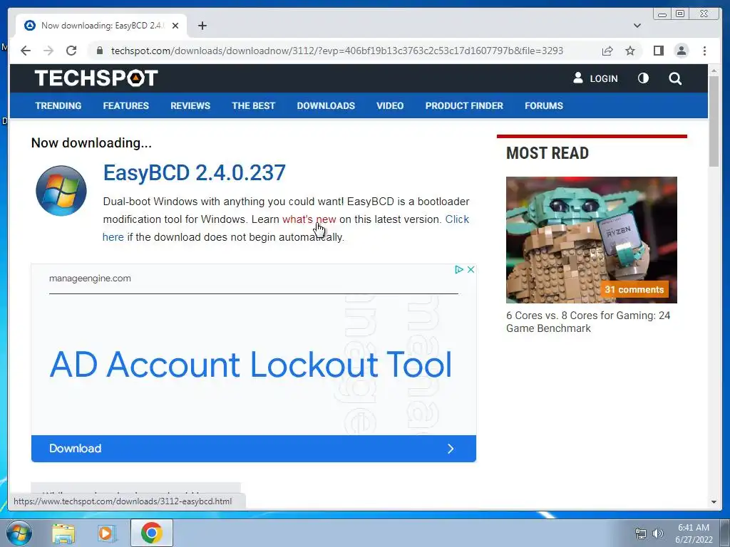Open the Chrome side panel icon
The image size is (730, 547).
point(658,51)
